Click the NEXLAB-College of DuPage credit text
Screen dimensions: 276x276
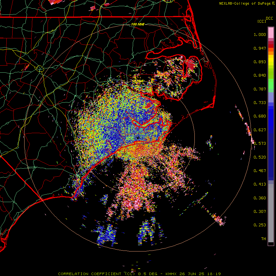pyautogui.click(x=245, y=3)
